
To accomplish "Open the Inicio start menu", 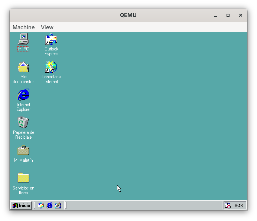I will tap(21, 205).
